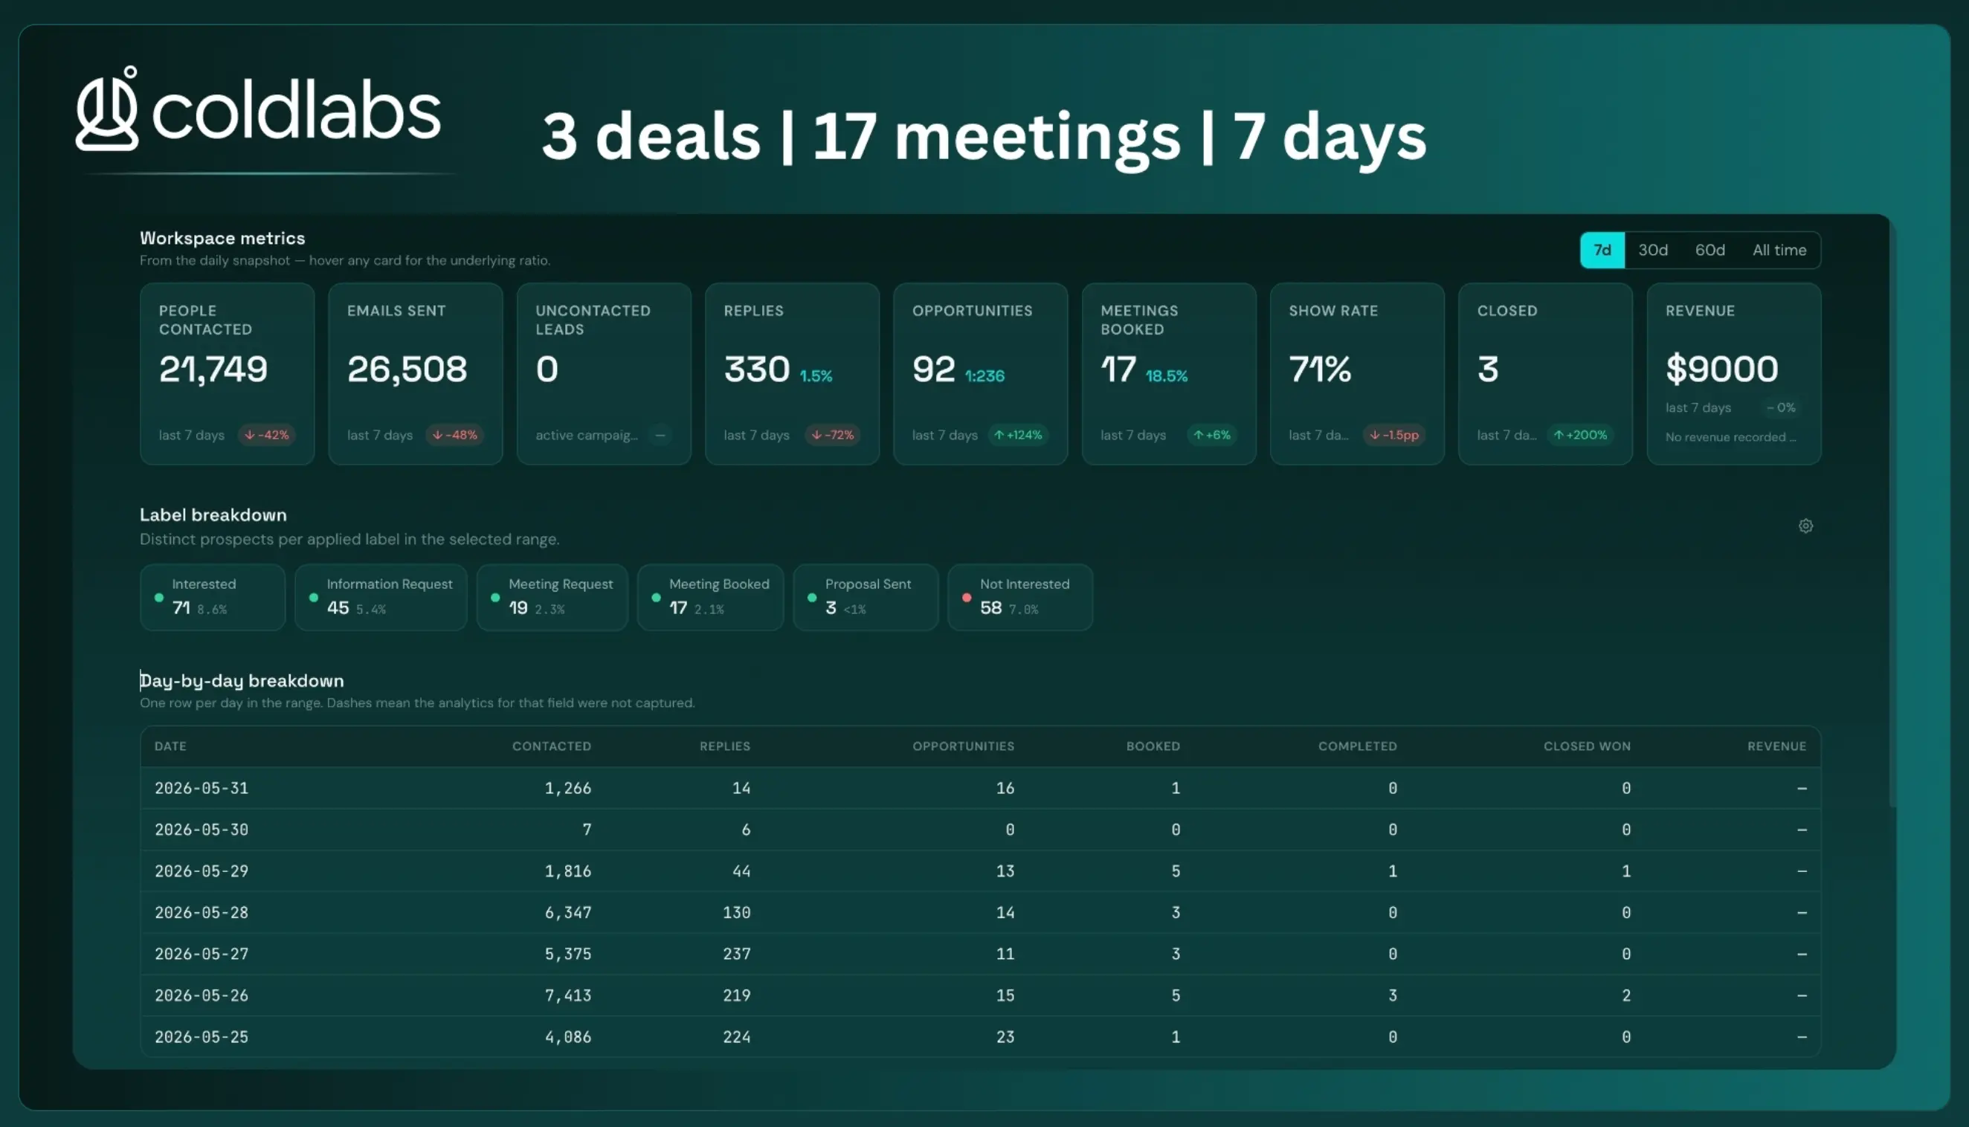
Task: Click the 18.5% meetings booked rate
Action: (x=1167, y=376)
